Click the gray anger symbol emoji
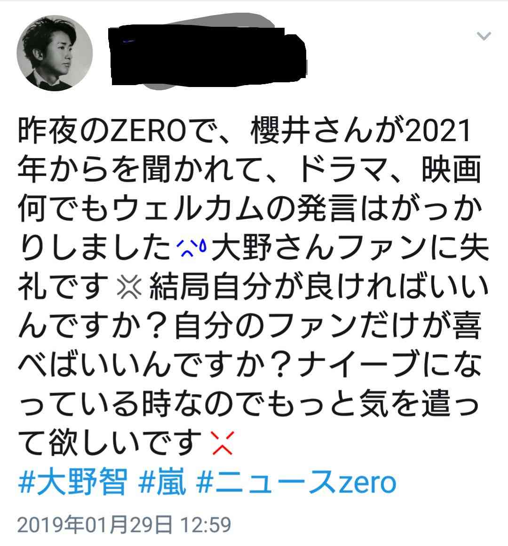The image size is (508, 546). [129, 288]
